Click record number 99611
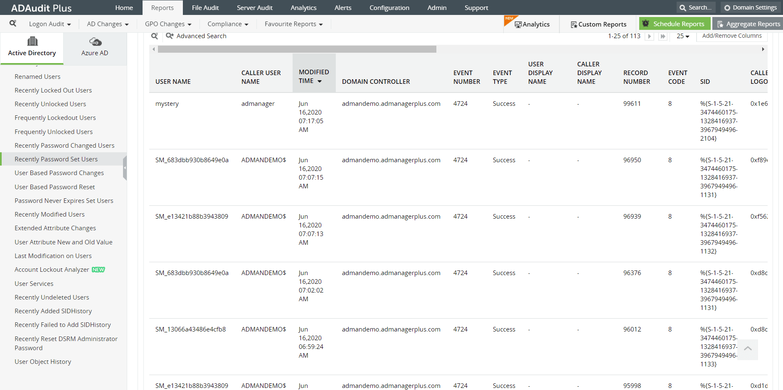Viewport: 783px width, 390px height. (632, 104)
